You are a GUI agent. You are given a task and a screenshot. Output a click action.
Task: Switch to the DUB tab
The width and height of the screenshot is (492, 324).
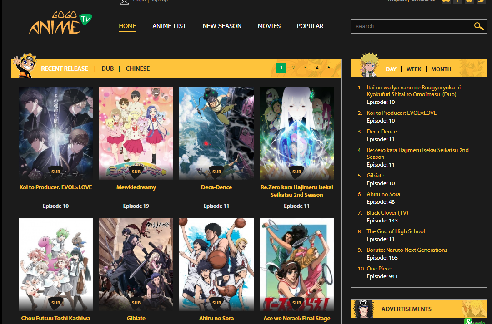tap(108, 69)
